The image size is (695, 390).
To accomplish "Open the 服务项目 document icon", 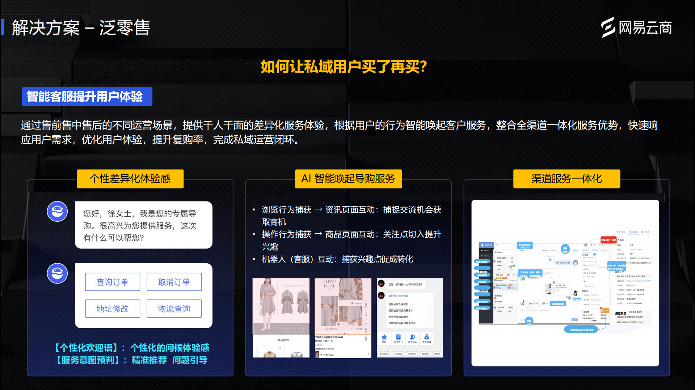I will click(398, 337).
